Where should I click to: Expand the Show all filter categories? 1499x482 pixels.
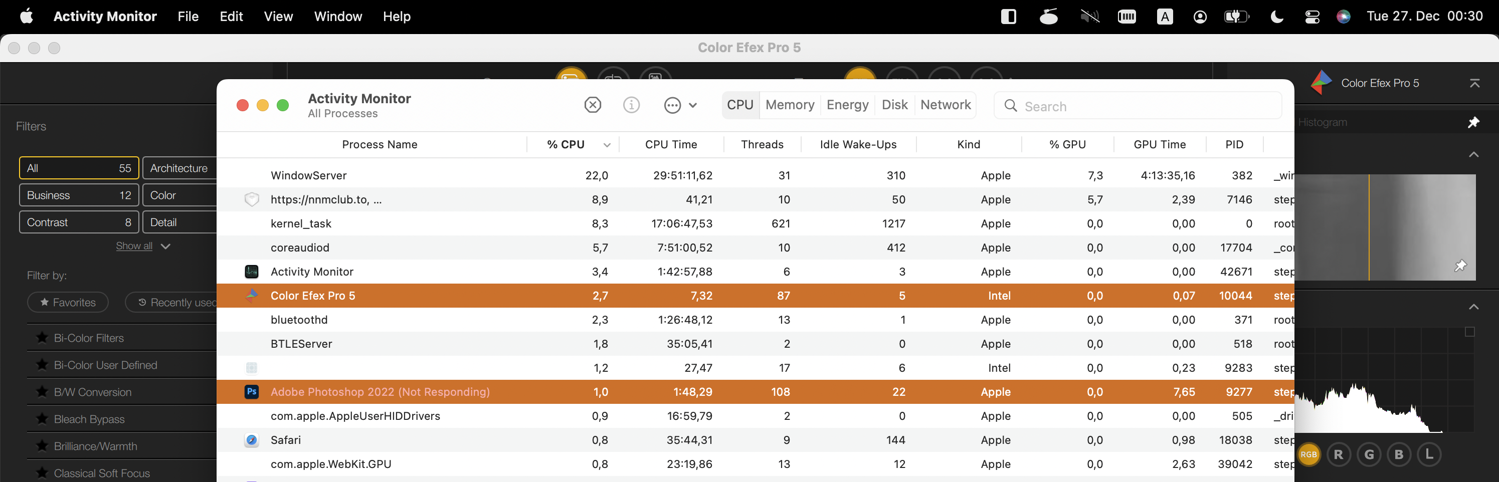[142, 246]
